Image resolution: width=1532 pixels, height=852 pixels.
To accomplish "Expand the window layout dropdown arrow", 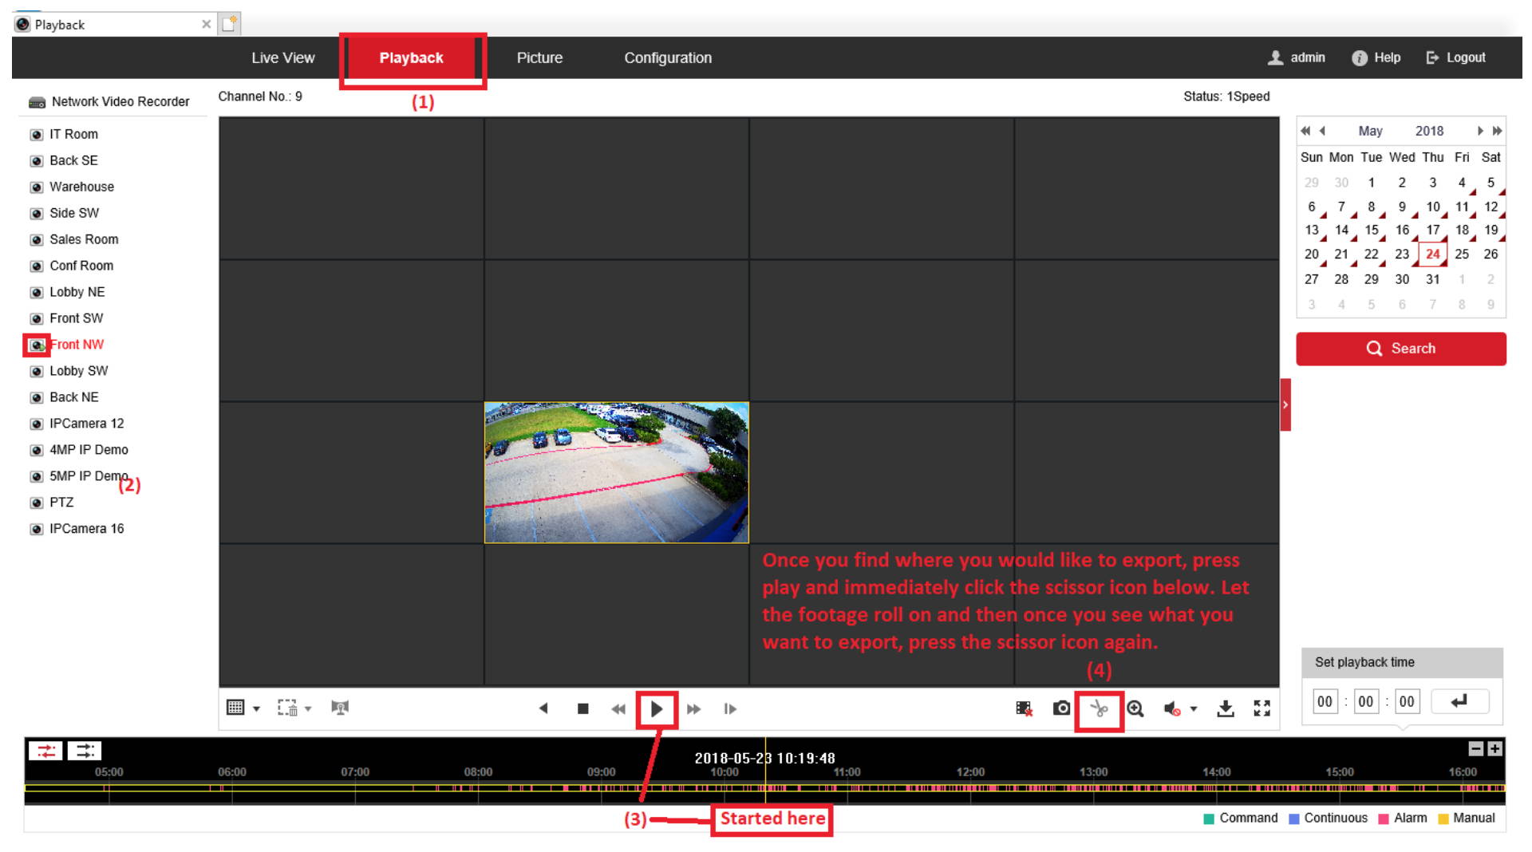I will [x=256, y=708].
